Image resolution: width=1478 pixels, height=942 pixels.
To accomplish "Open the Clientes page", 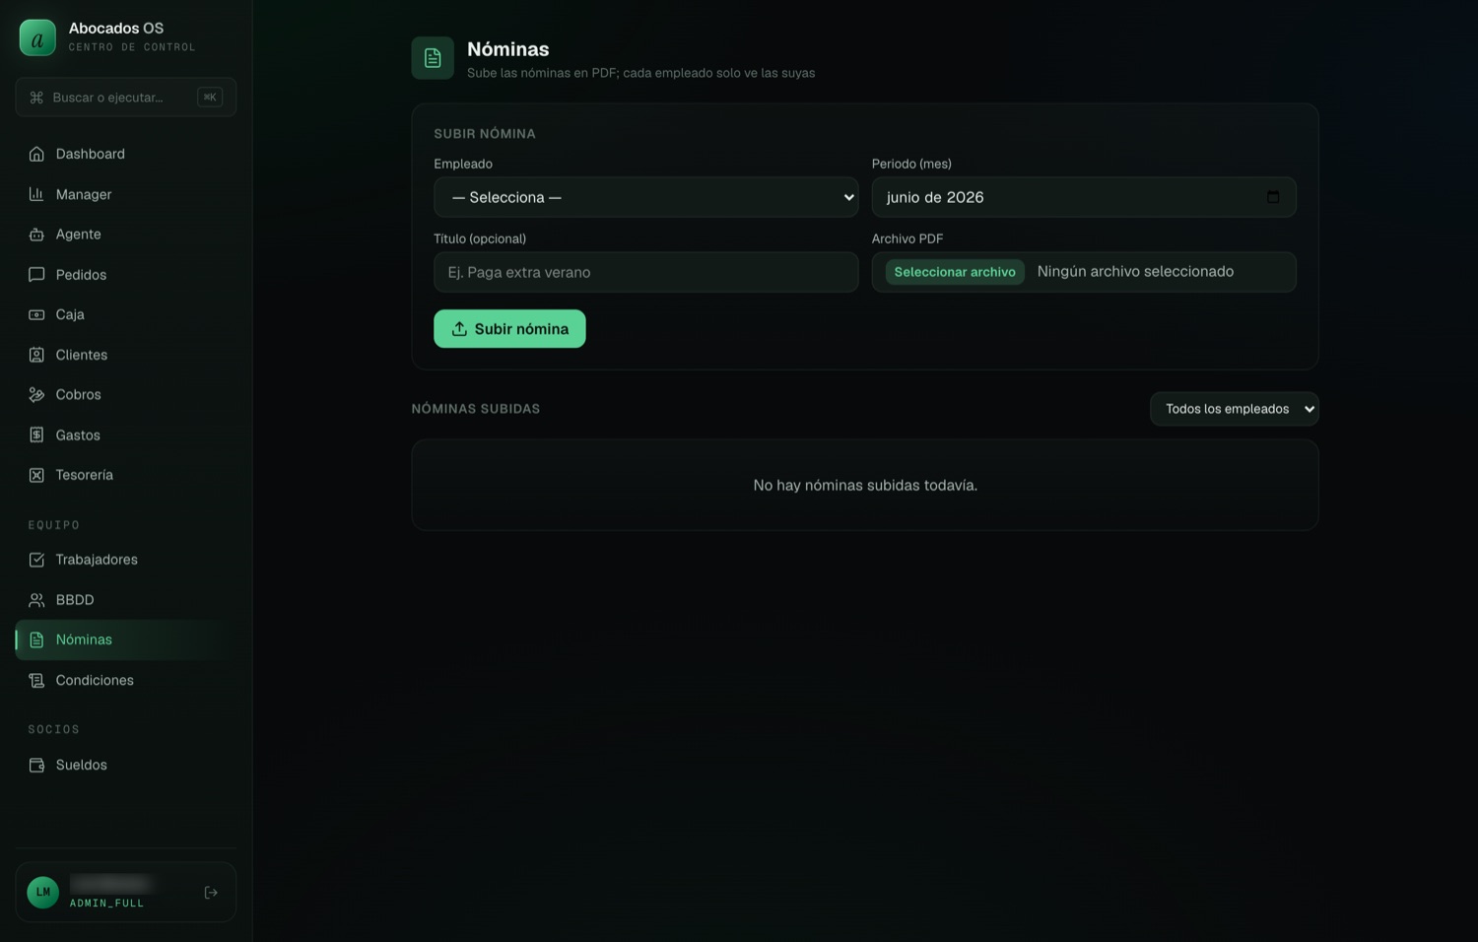I will coord(126,355).
